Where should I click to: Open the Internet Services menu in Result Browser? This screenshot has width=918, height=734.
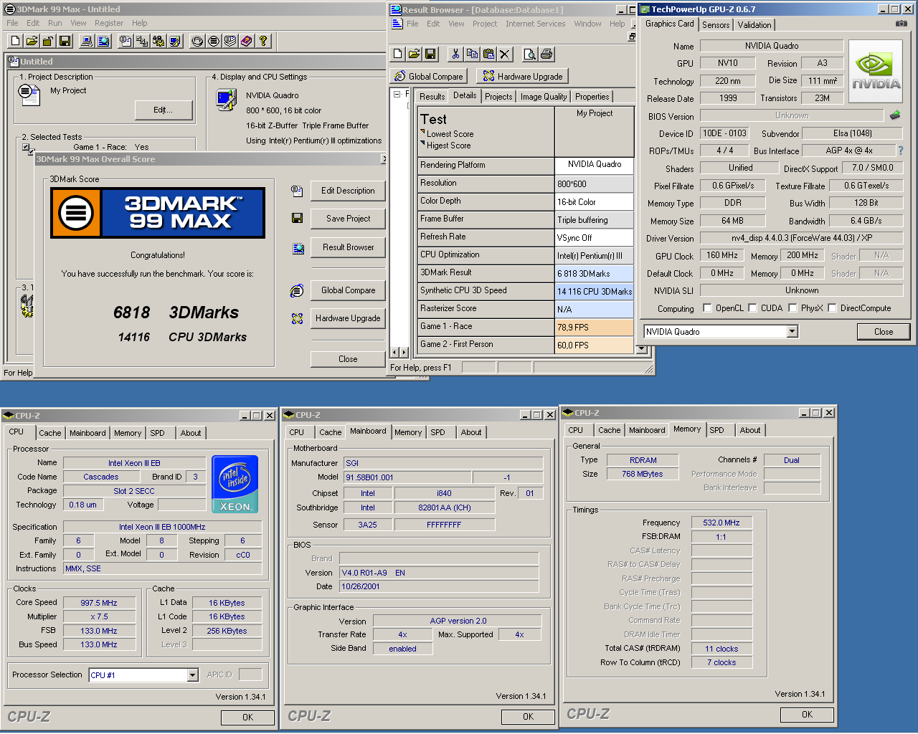click(x=535, y=24)
